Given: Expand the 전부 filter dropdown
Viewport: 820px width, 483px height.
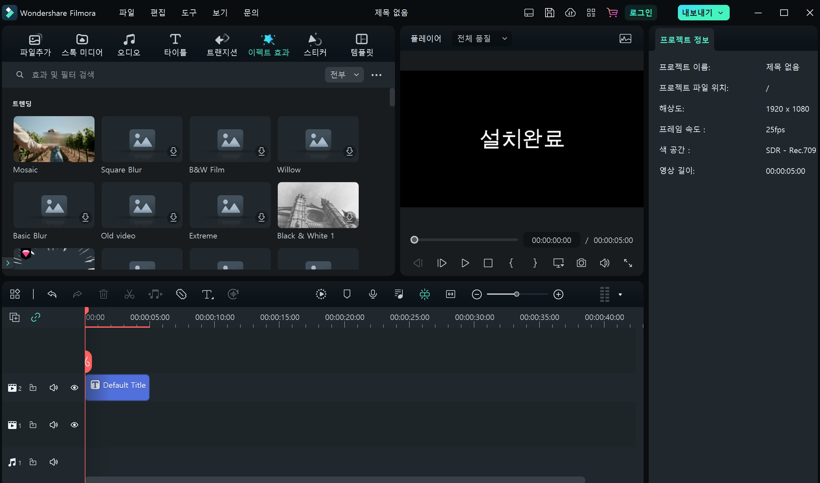Looking at the screenshot, I should tap(344, 75).
